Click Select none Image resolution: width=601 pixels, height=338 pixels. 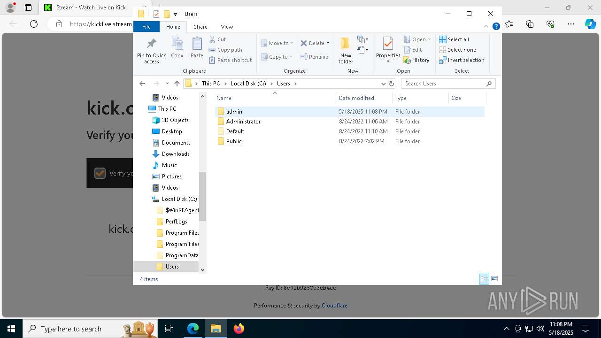click(x=457, y=50)
